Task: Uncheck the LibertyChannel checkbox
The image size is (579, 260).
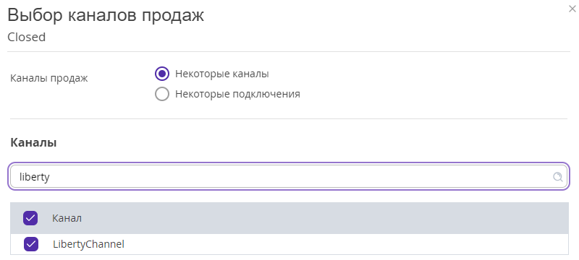Action: pos(31,244)
